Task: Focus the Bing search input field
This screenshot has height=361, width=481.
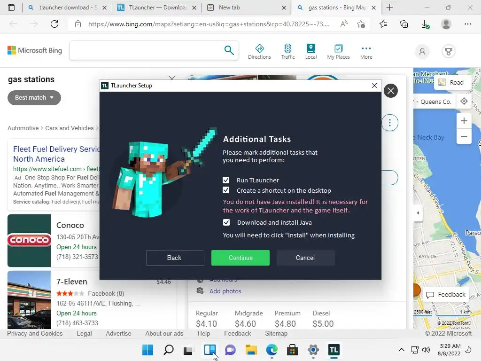Action: 146,50
